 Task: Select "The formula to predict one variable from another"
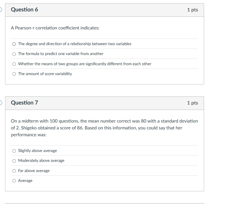[14, 54]
